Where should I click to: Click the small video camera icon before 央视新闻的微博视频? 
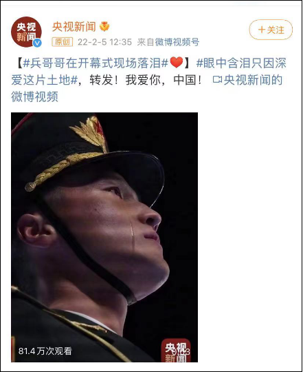click(217, 79)
